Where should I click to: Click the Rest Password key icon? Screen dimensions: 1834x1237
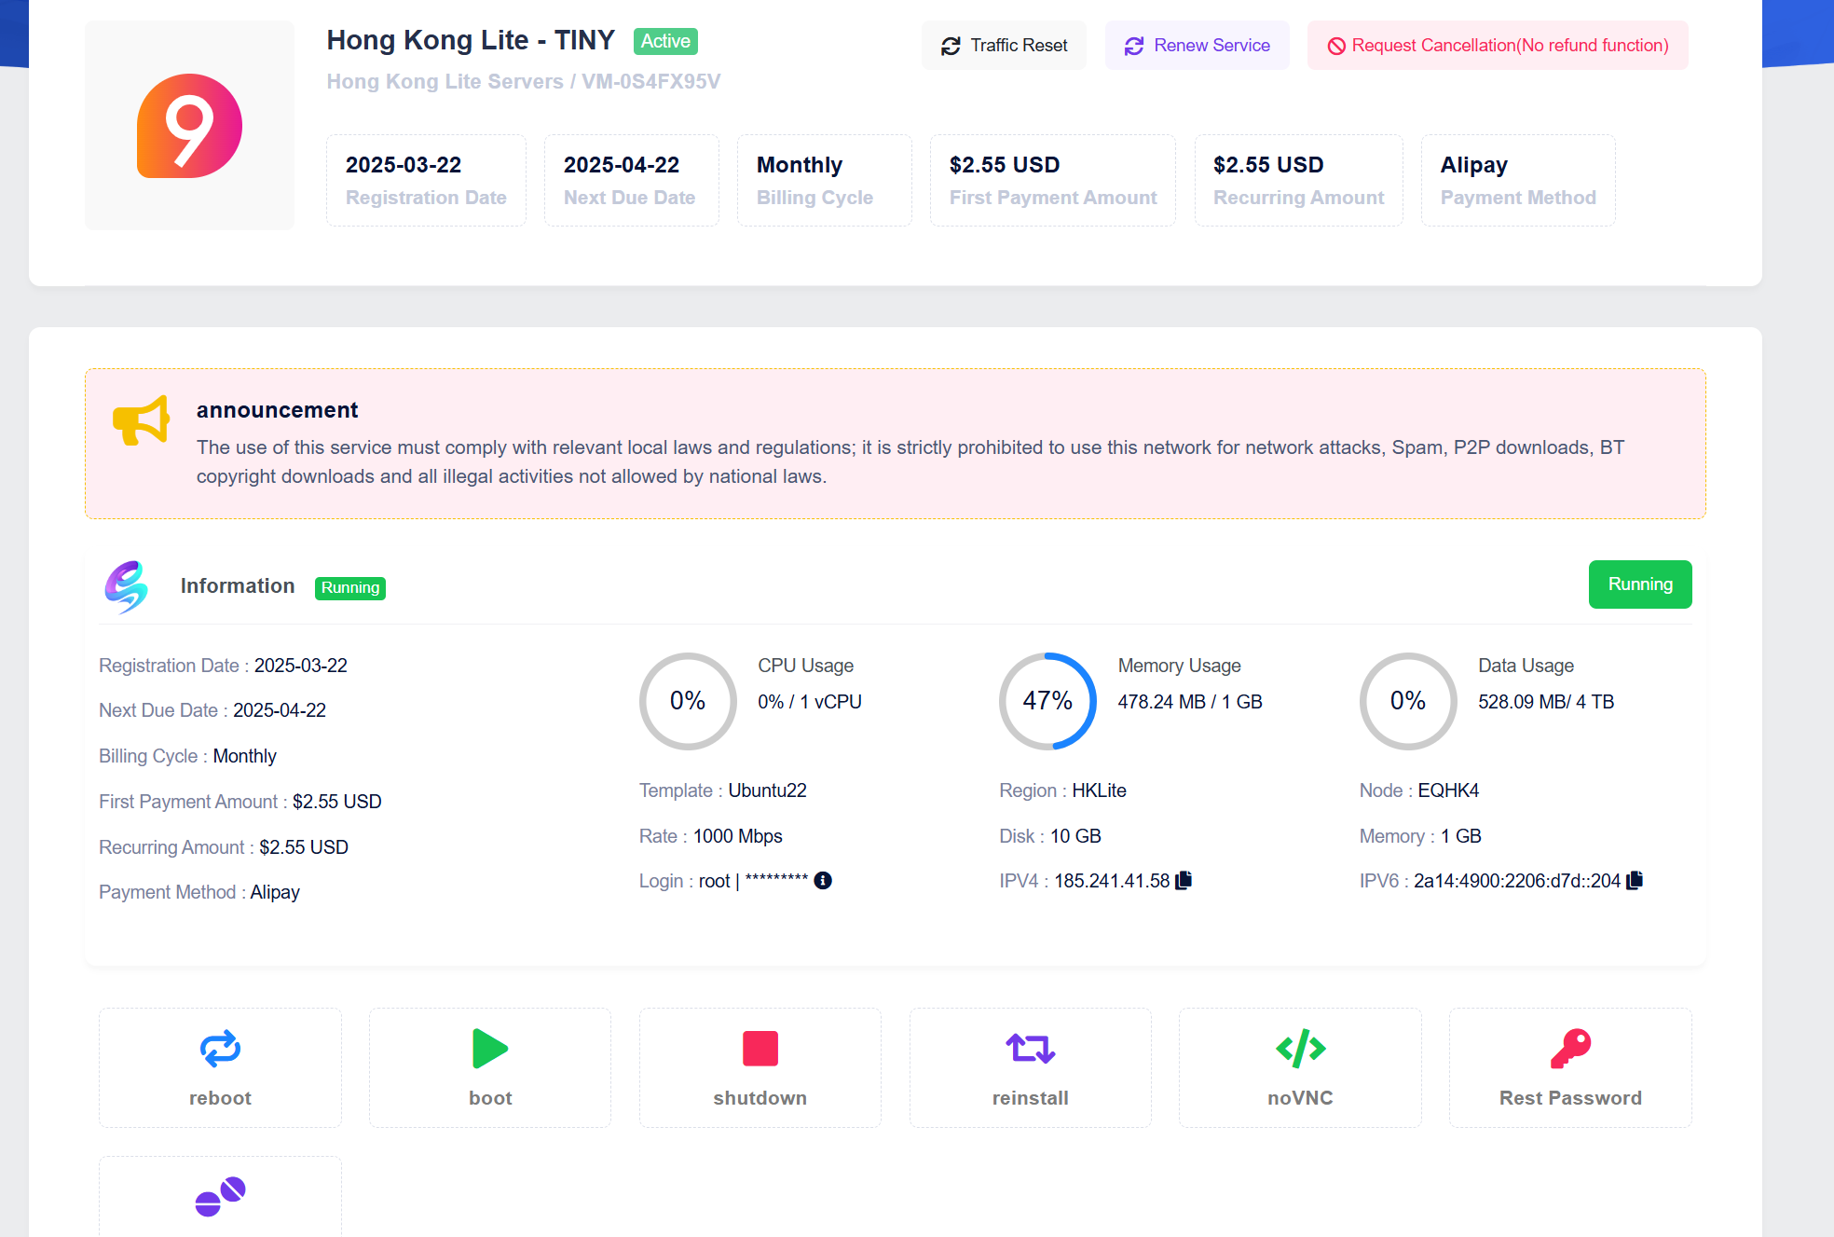[1569, 1049]
